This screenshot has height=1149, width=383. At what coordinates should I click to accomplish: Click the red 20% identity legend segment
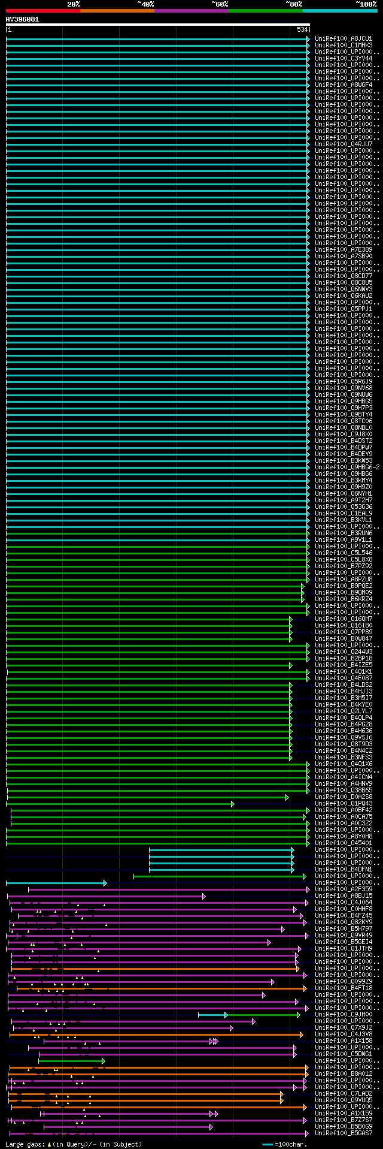(42, 11)
